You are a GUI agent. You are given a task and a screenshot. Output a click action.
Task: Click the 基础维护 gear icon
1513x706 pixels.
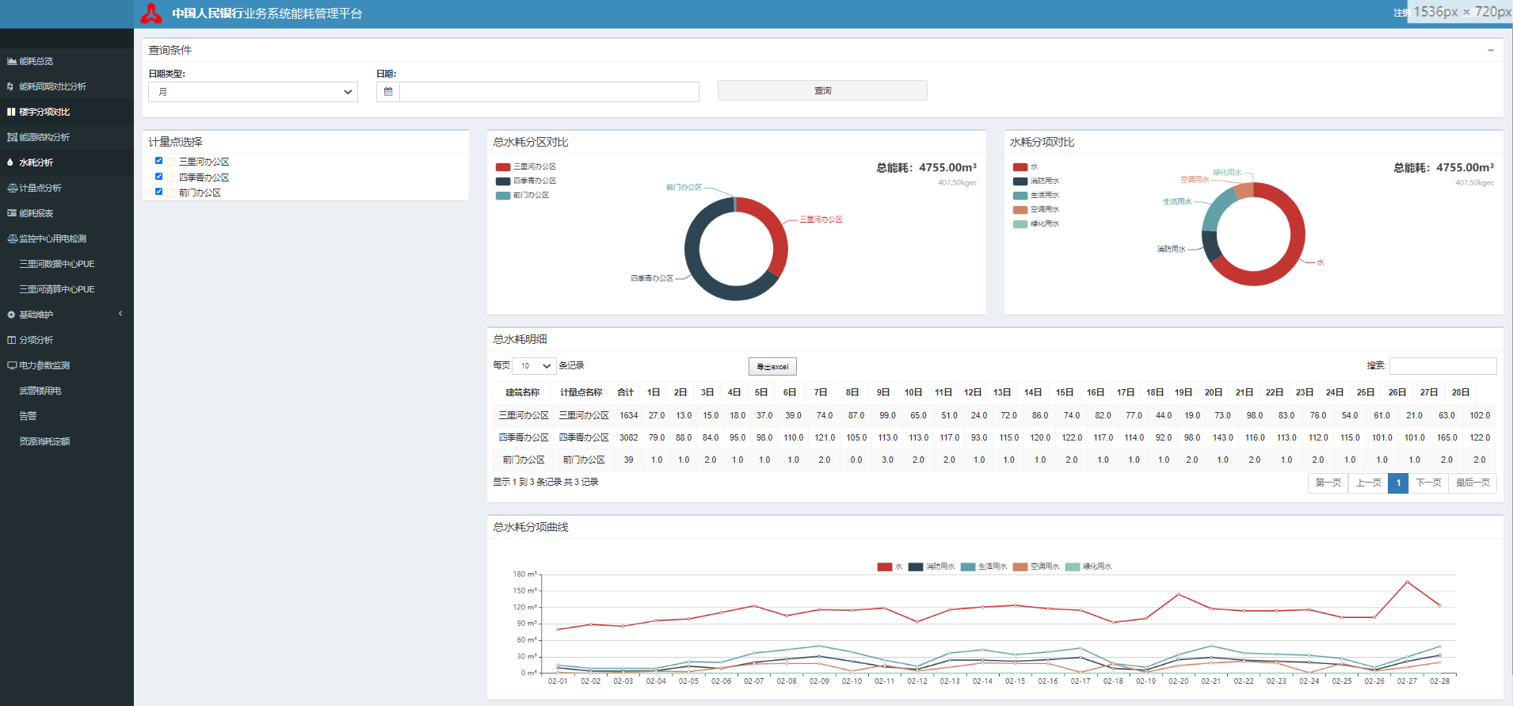[x=11, y=315]
